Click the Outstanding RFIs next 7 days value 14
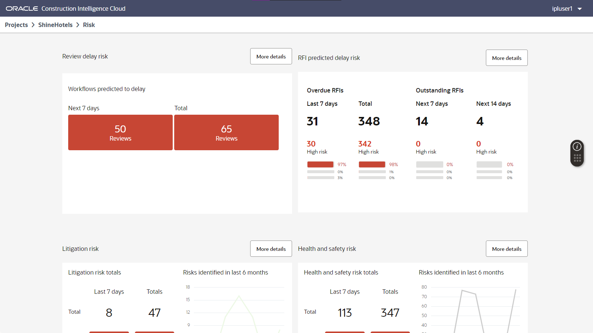Image resolution: width=593 pixels, height=333 pixels. [x=422, y=121]
